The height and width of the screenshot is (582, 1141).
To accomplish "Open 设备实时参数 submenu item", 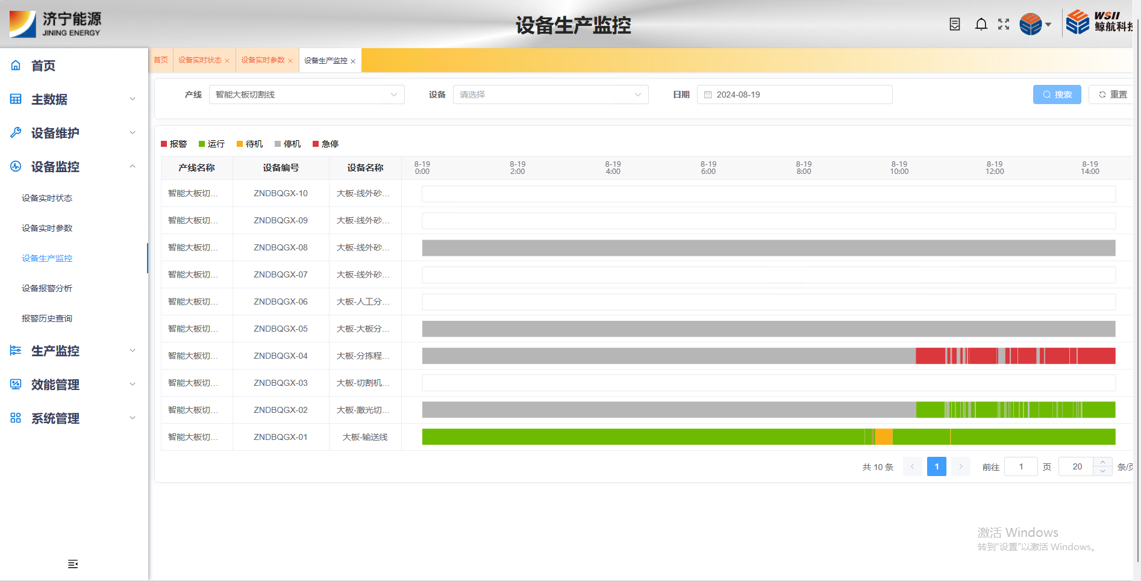I will 47,228.
